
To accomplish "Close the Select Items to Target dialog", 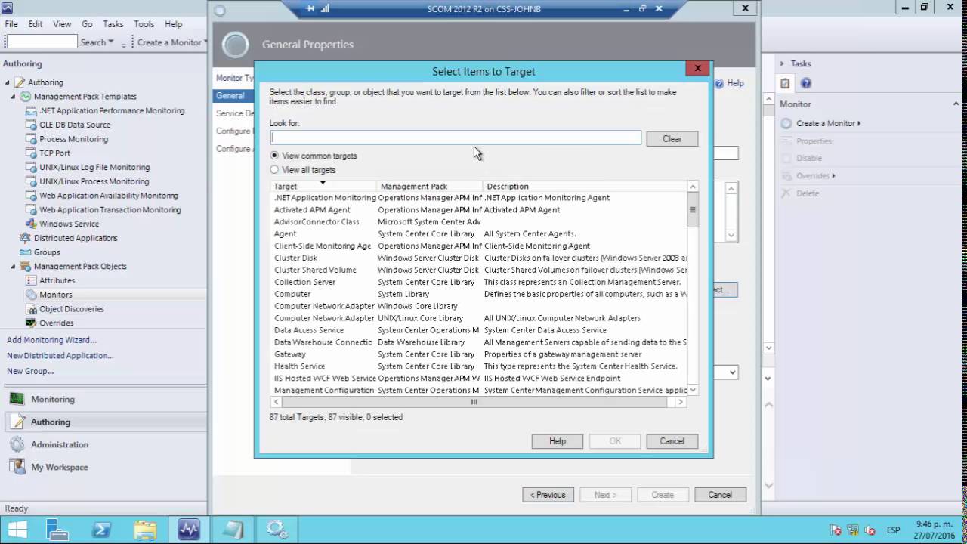I will point(697,69).
